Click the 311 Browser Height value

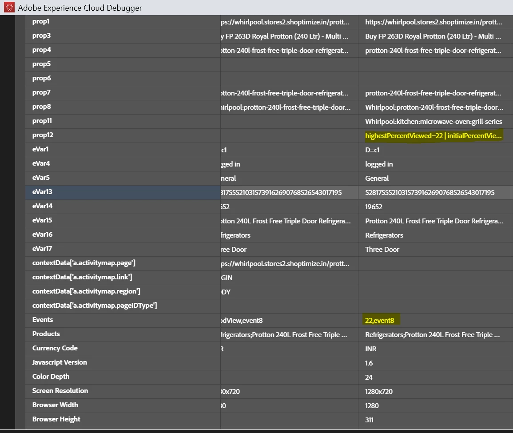click(369, 420)
